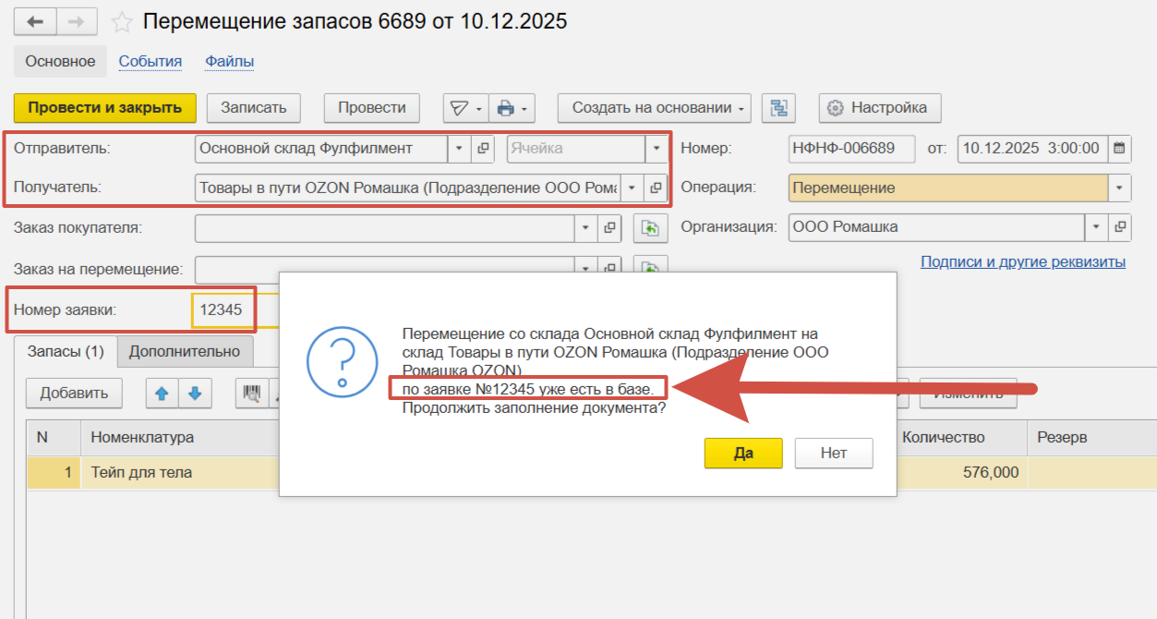Expand the Получатель dropdown arrow
The height and width of the screenshot is (619, 1157).
632,188
